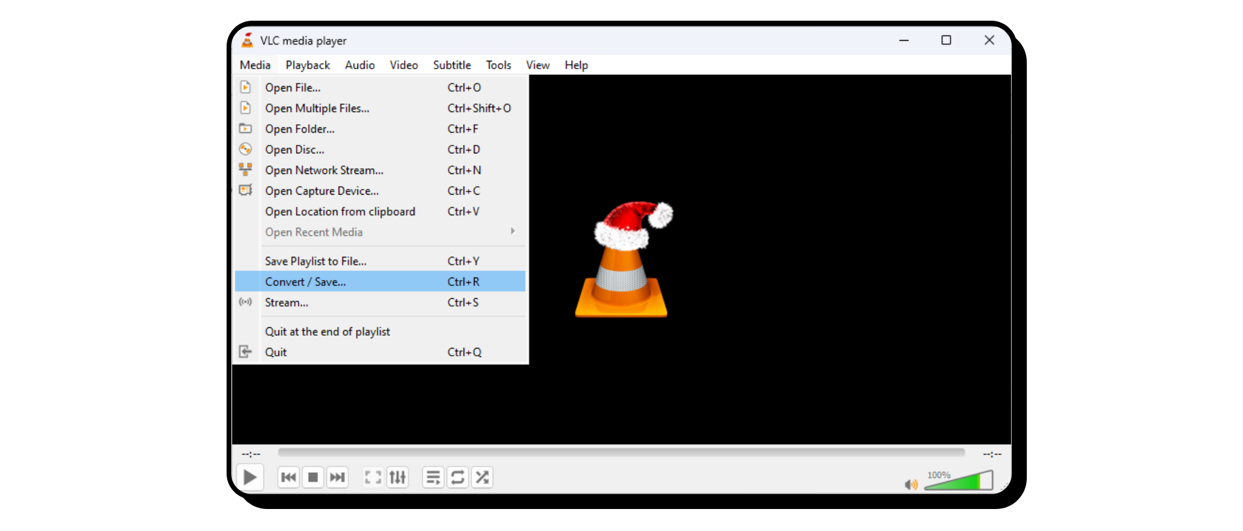1243x531 pixels.
Task: Close the VLC media player window
Action: point(989,40)
